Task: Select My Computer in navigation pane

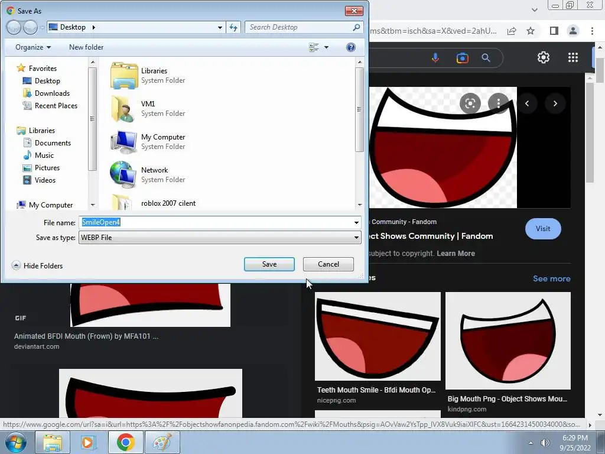Action: coord(45,205)
